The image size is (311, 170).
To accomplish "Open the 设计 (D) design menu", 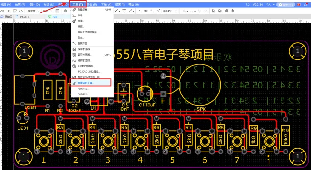I will (x=35, y=4).
